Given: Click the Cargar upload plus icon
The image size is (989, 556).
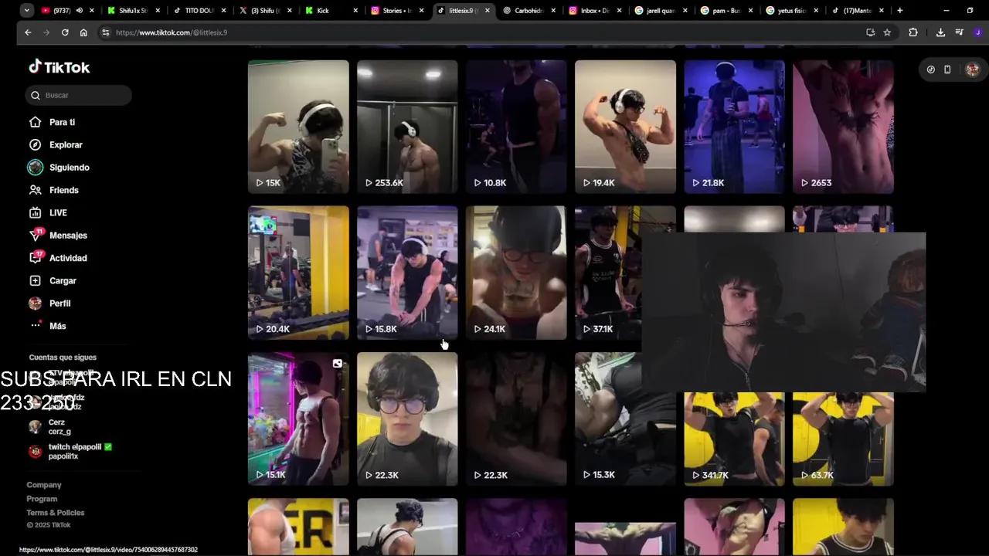Looking at the screenshot, I should click(35, 280).
